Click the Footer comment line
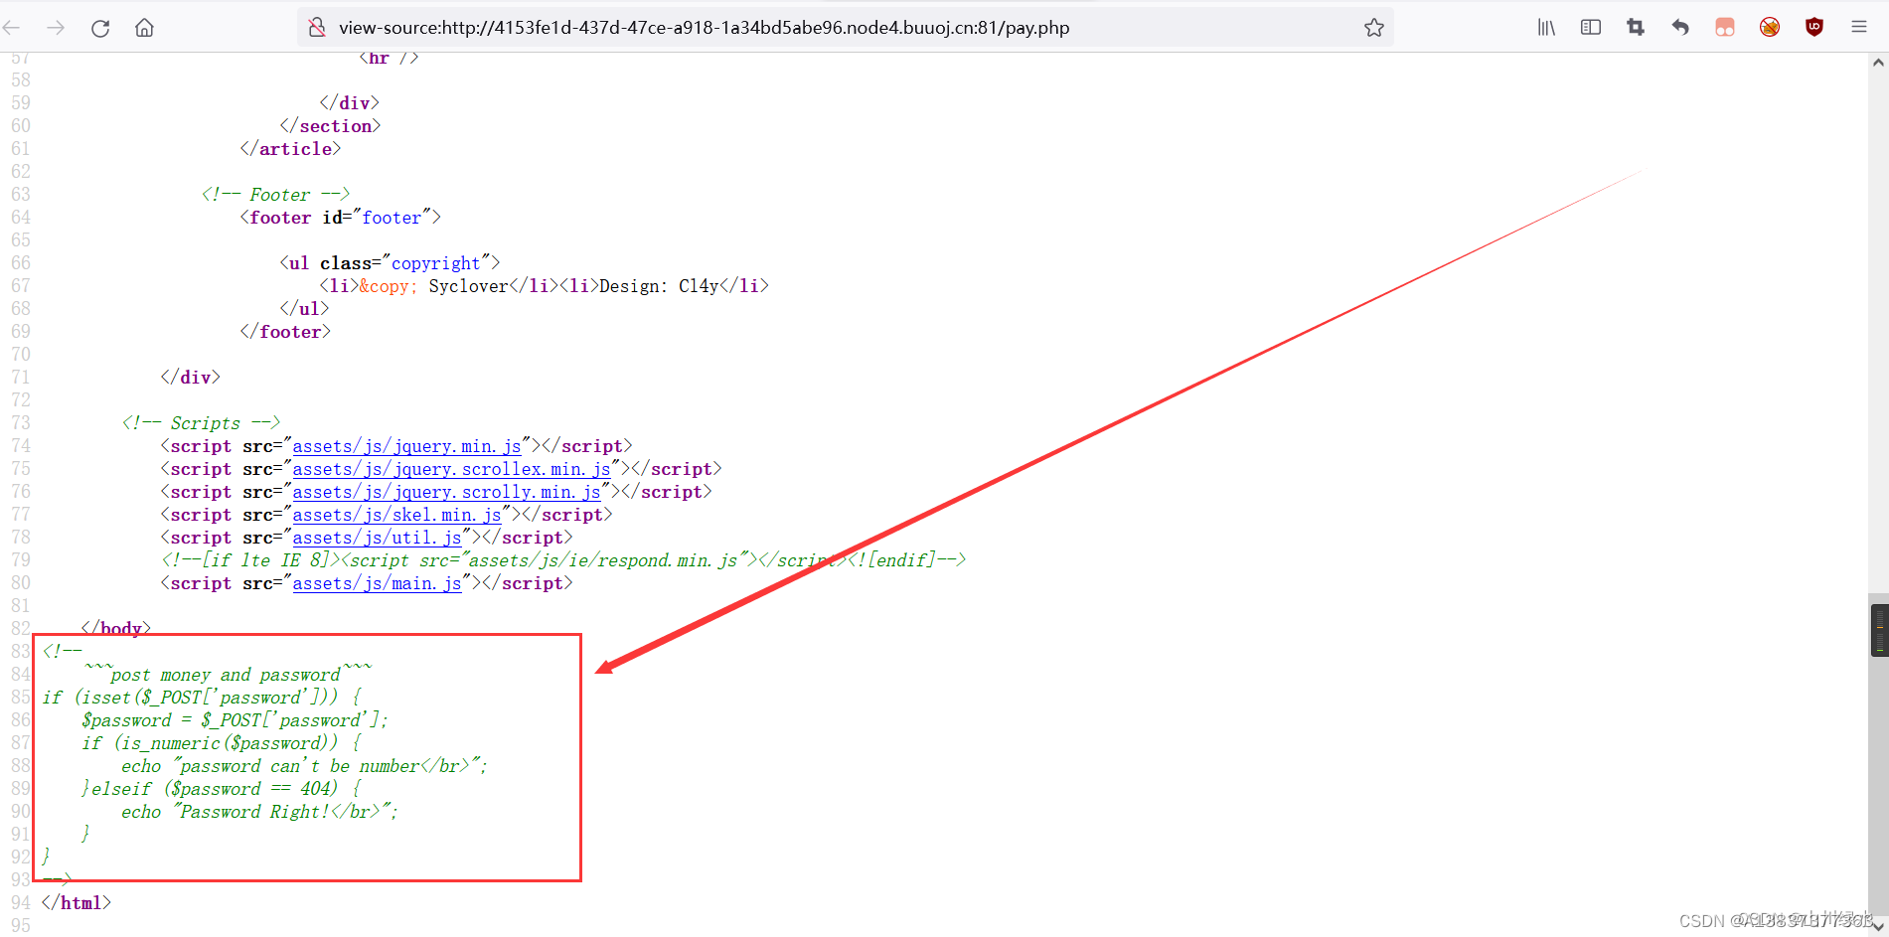Screen dimensions: 1889x937 (x=275, y=195)
